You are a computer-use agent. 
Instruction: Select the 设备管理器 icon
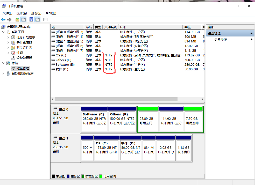tap(13, 58)
